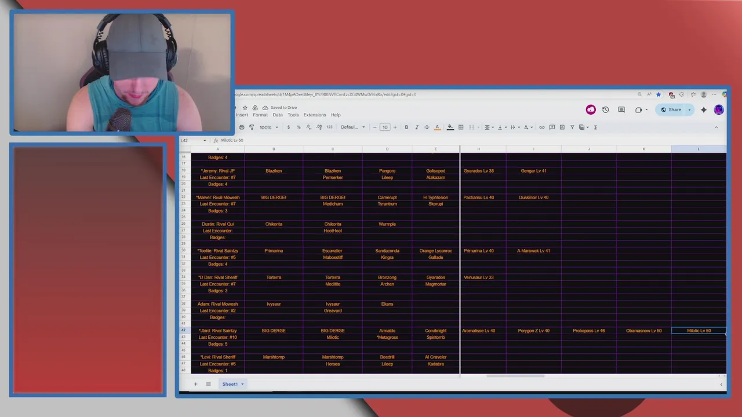Viewport: 742px width, 417px height.
Task: Open the Sheet1 tab dropdown arrow
Action: pyautogui.click(x=242, y=384)
